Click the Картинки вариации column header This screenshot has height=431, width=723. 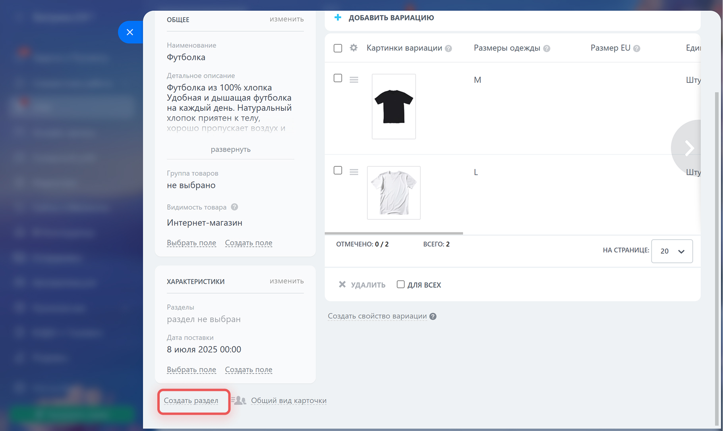[404, 48]
